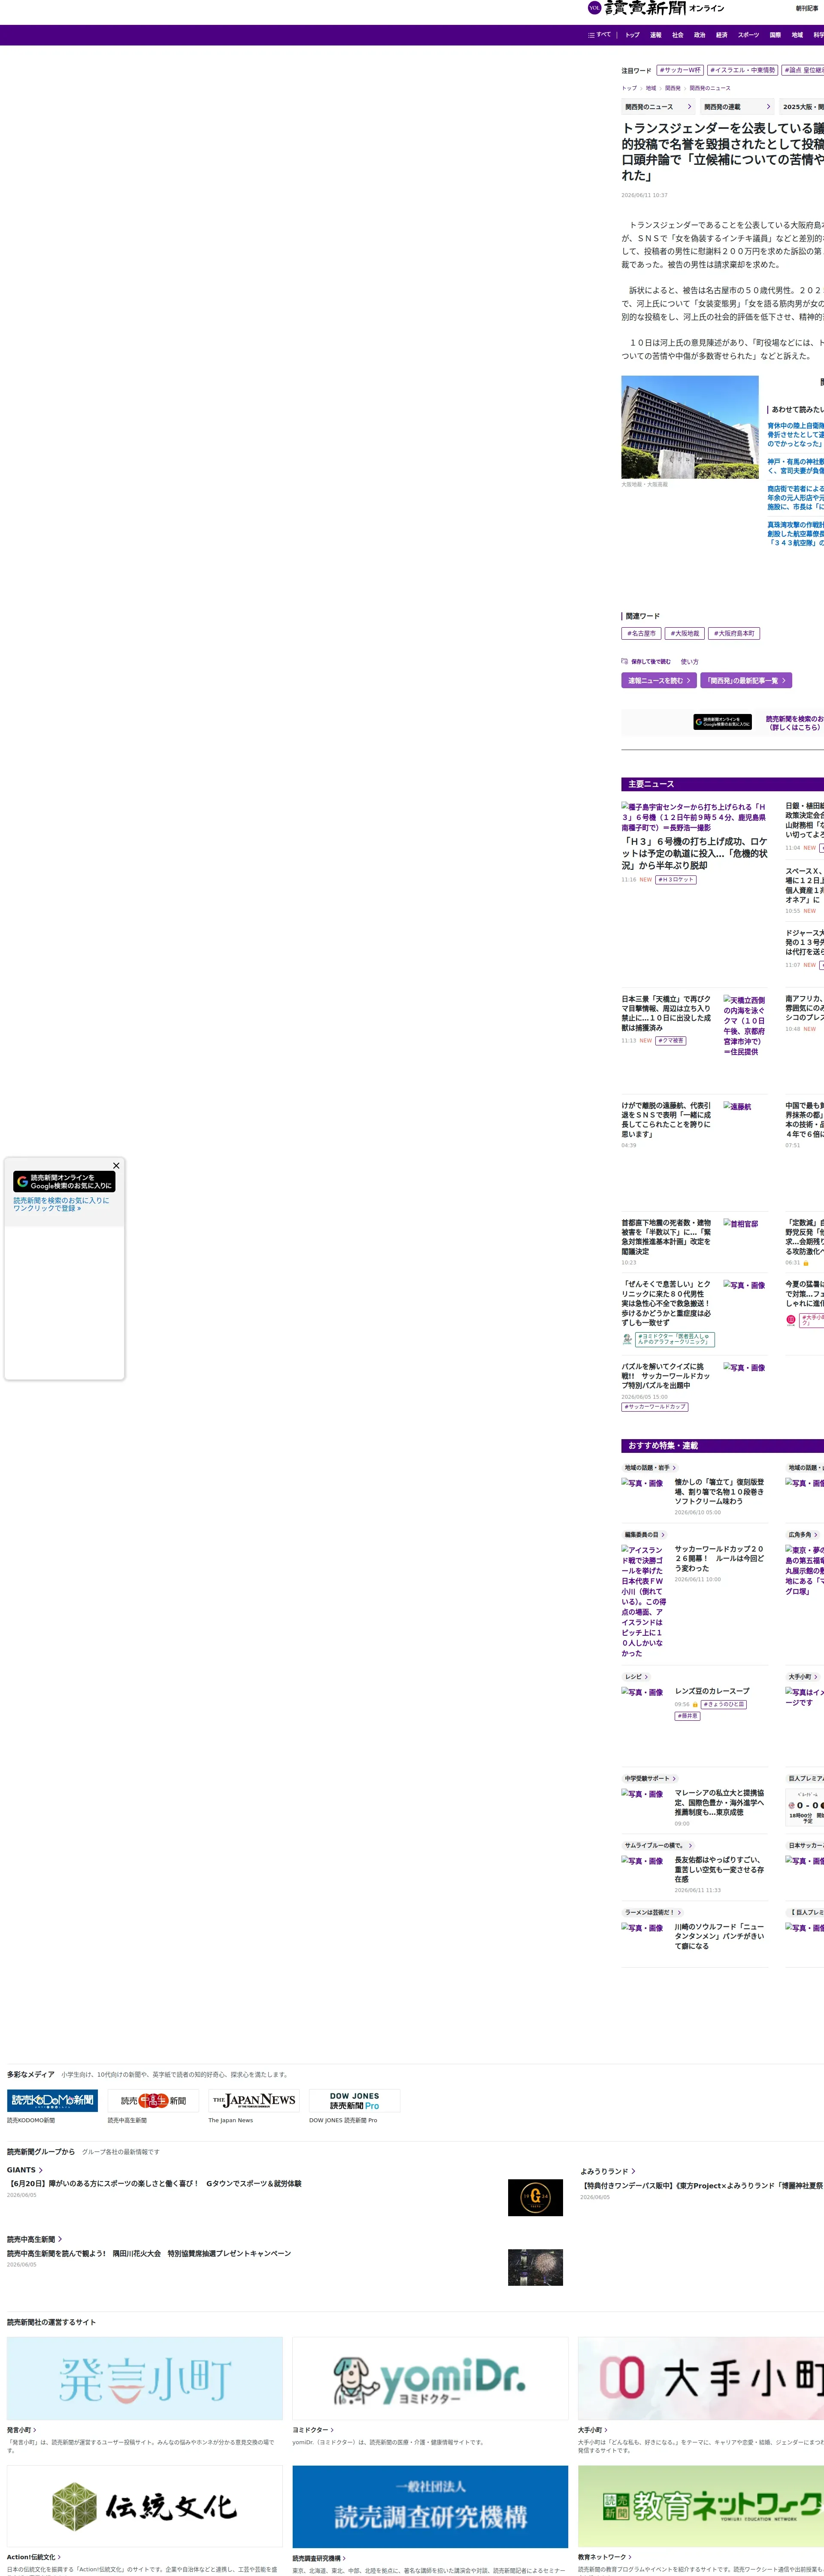Image resolution: width=824 pixels, height=2576 pixels.
Task: Open the ヨミドクター link below the banner
Action: (313, 2430)
